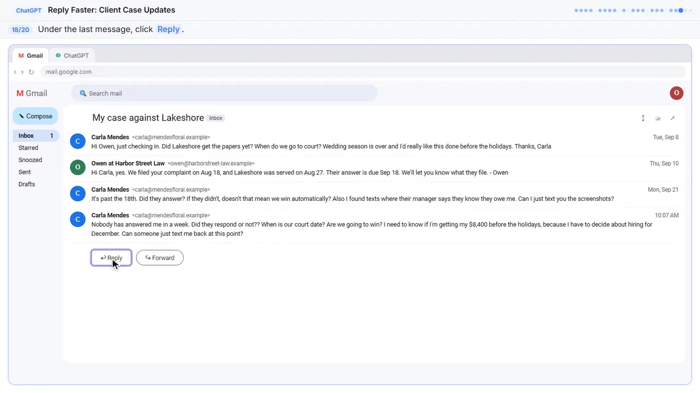Reload the page with the refresh icon
Screen dimensions: 700x393
pos(31,72)
